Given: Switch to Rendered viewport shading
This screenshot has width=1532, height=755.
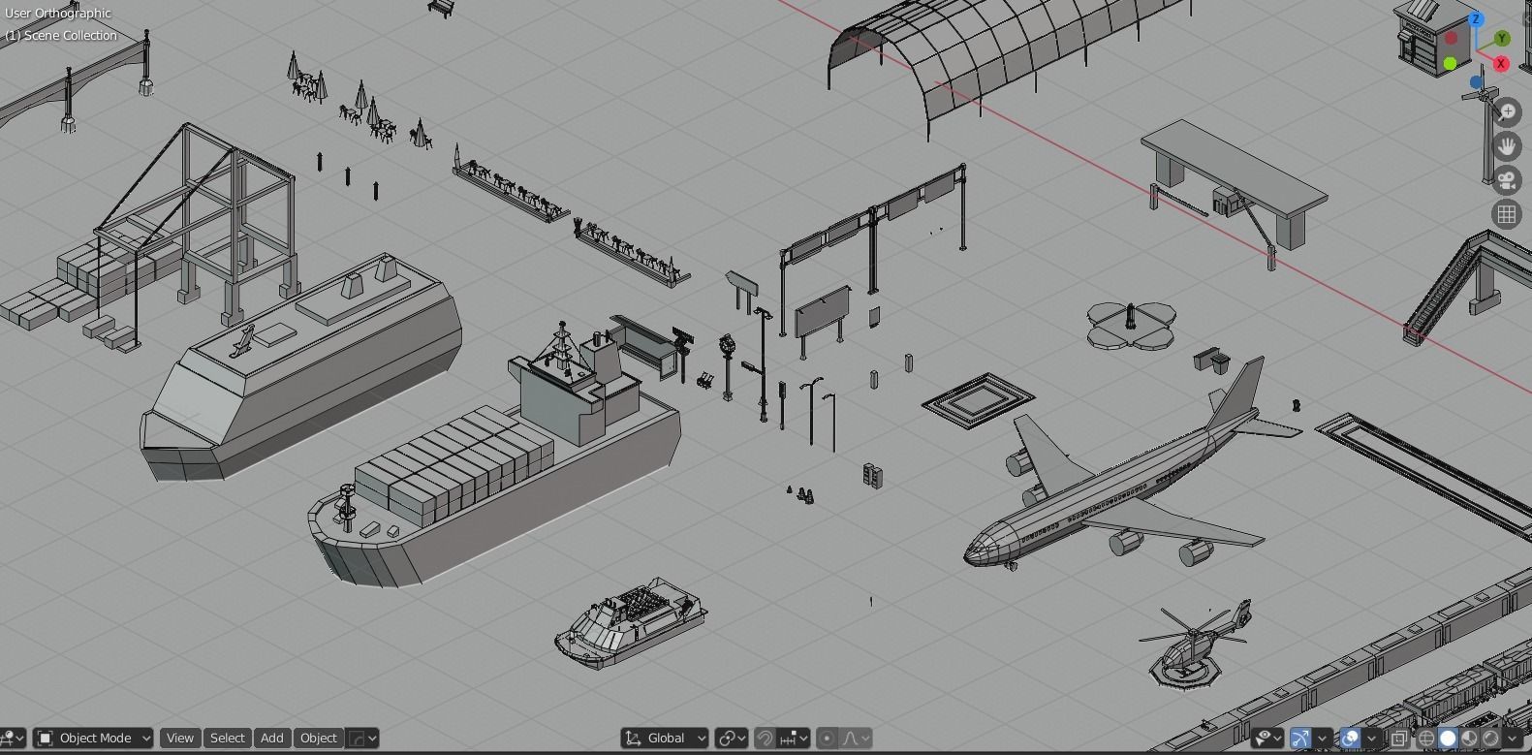Looking at the screenshot, I should click(x=1490, y=739).
